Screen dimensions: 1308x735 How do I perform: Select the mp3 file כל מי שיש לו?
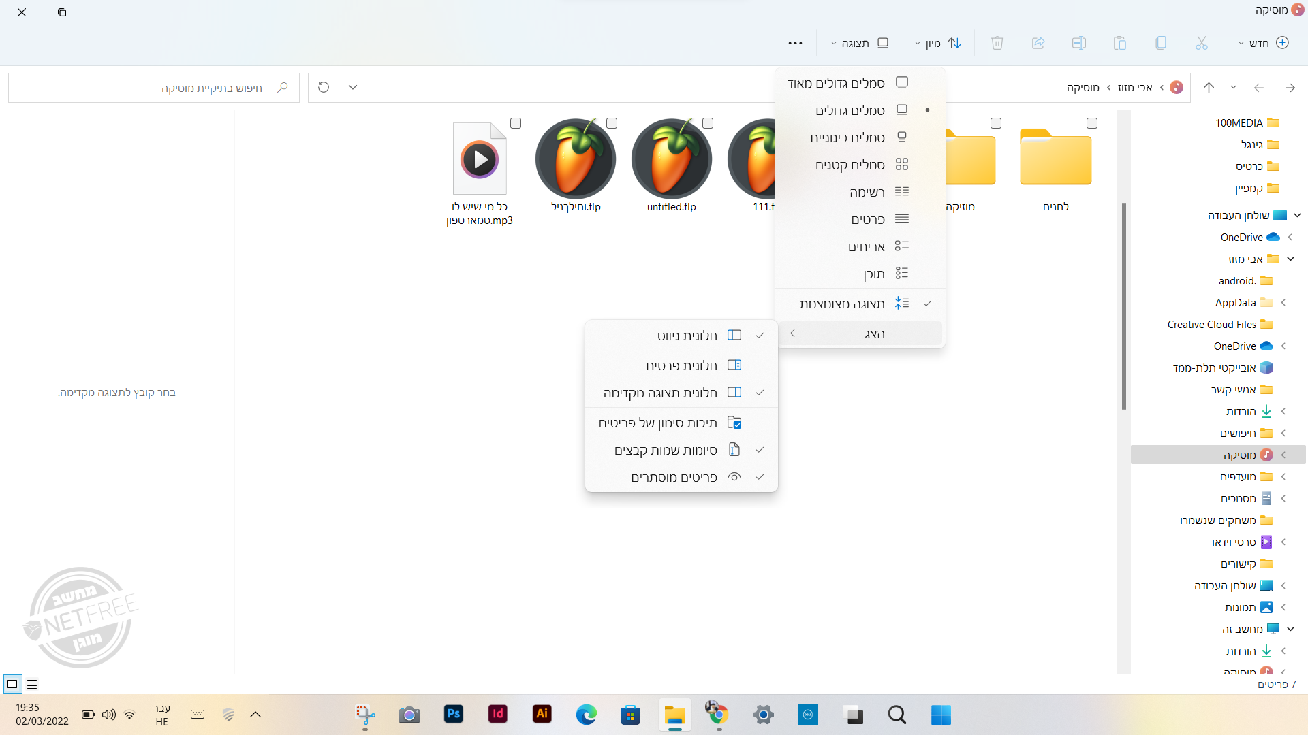coord(480,174)
